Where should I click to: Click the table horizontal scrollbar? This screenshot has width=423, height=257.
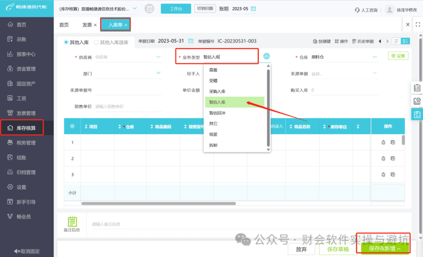[159, 204]
